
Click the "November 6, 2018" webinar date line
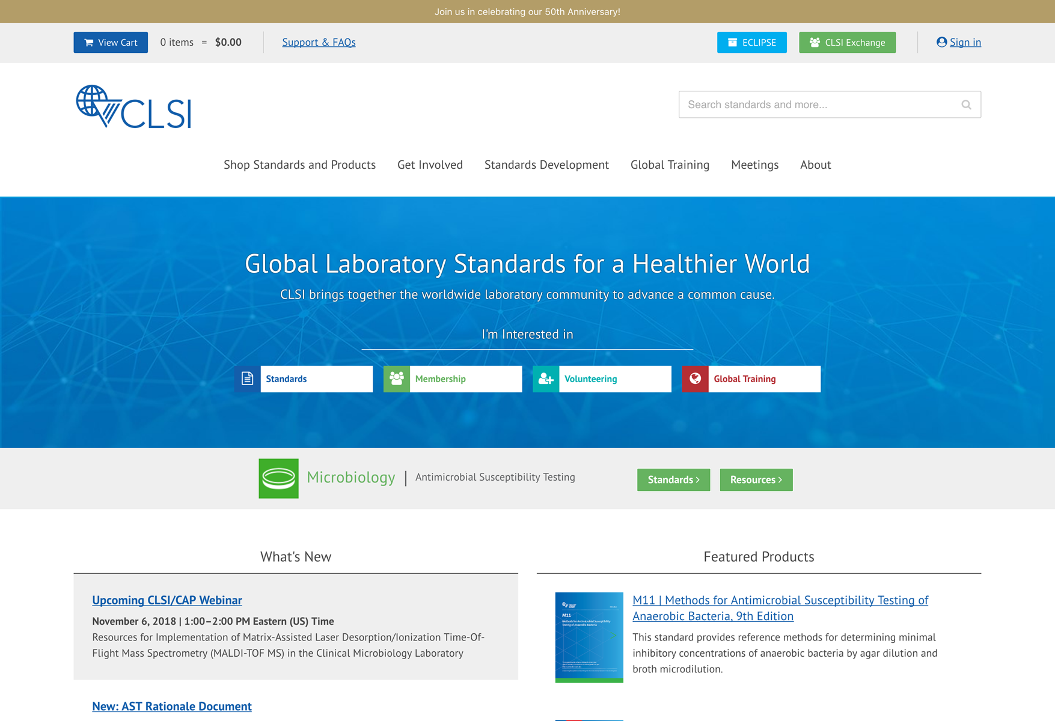pyautogui.click(x=213, y=621)
